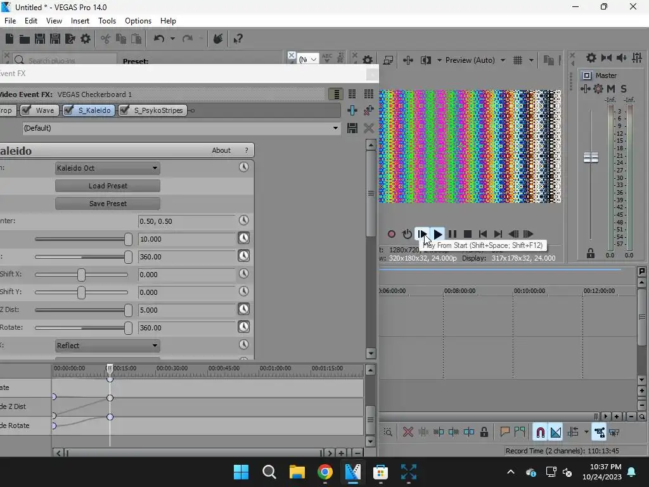Pause playback
The image size is (649, 487).
coord(453,234)
